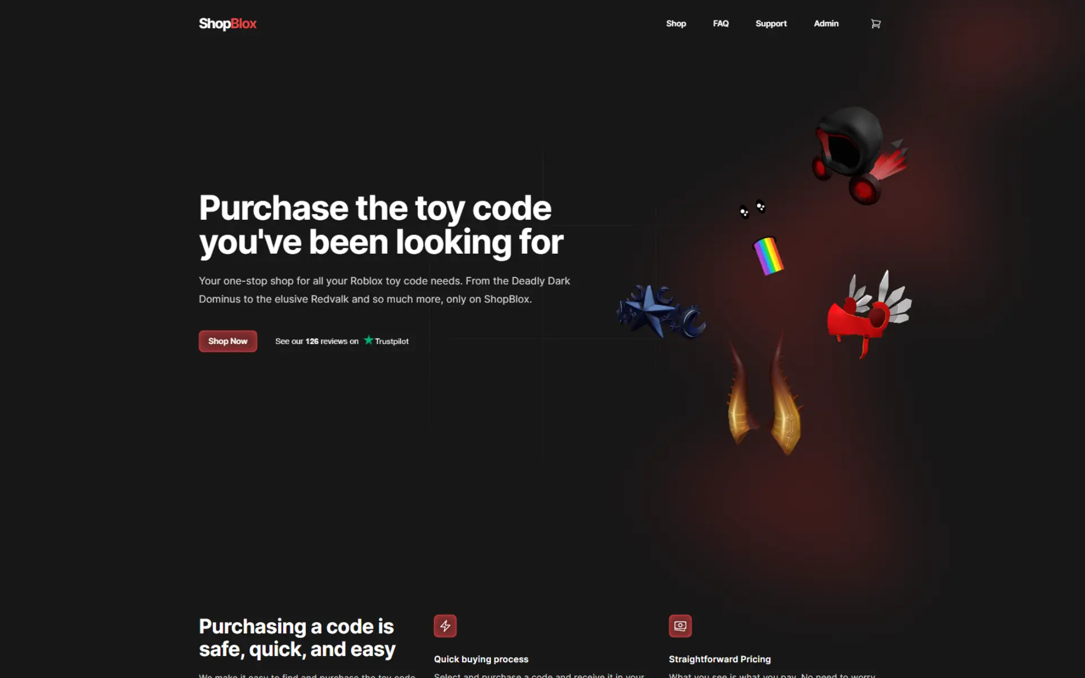The width and height of the screenshot is (1085, 678).
Task: Click the rainbow flag item image
Action: 768,256
